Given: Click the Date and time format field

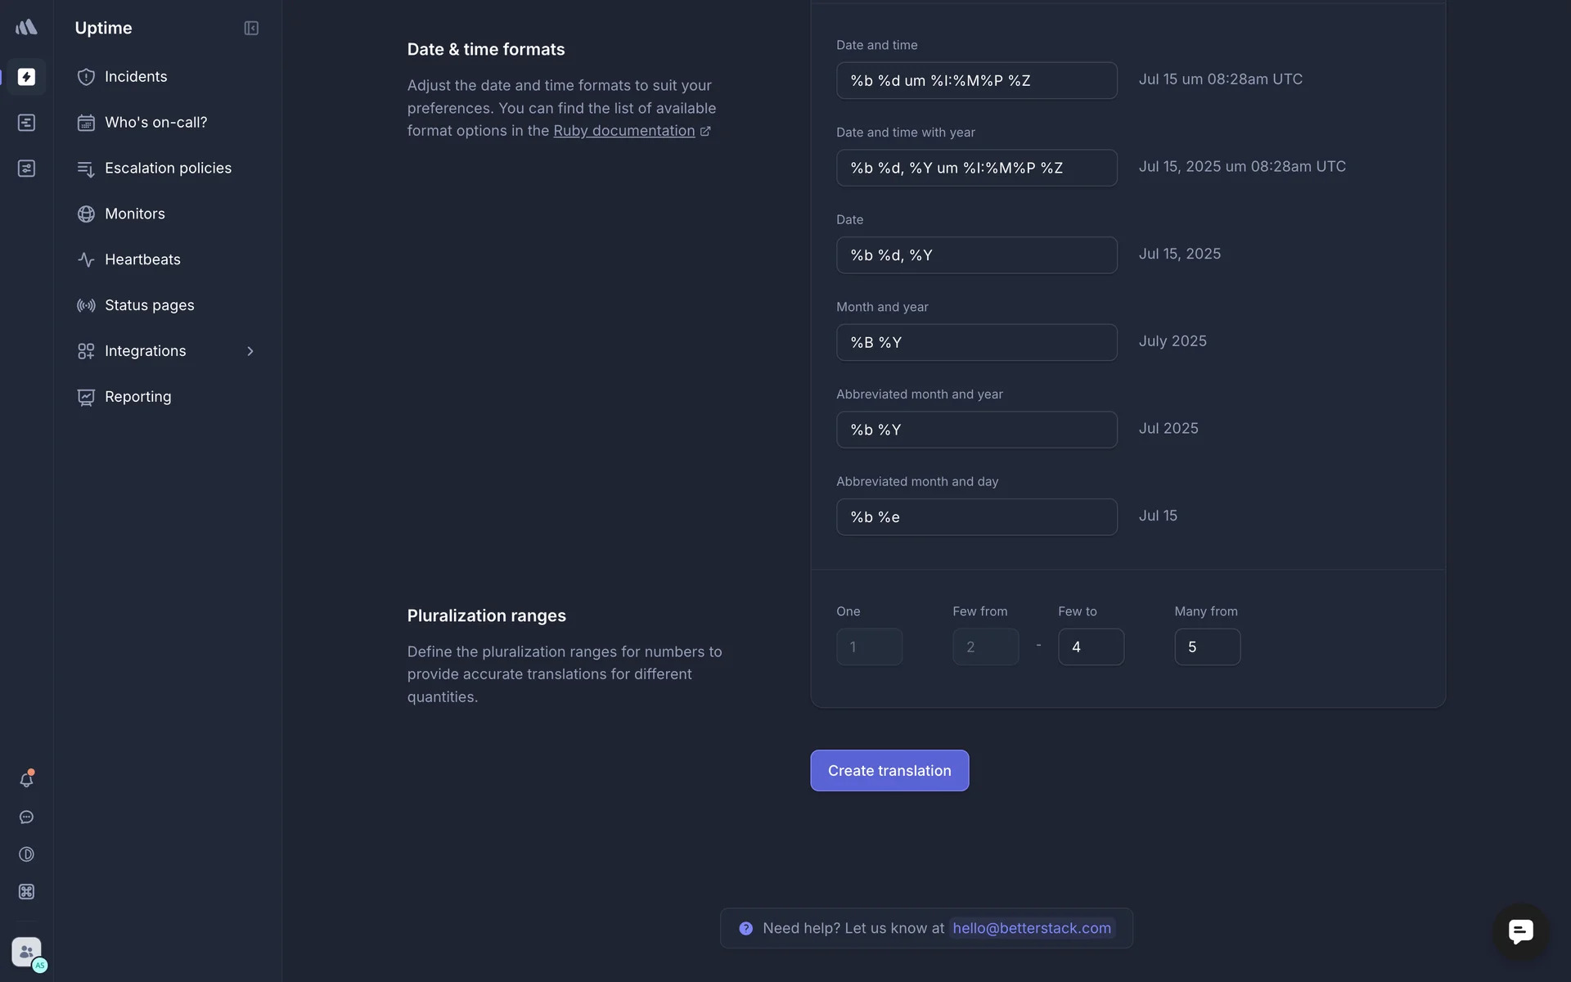Looking at the screenshot, I should pyautogui.click(x=976, y=81).
